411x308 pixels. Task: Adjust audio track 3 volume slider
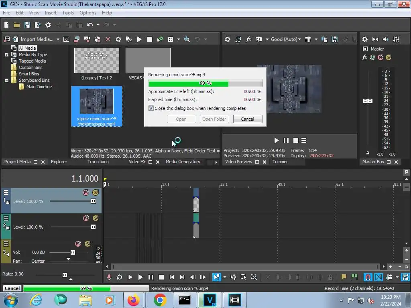coord(73,253)
